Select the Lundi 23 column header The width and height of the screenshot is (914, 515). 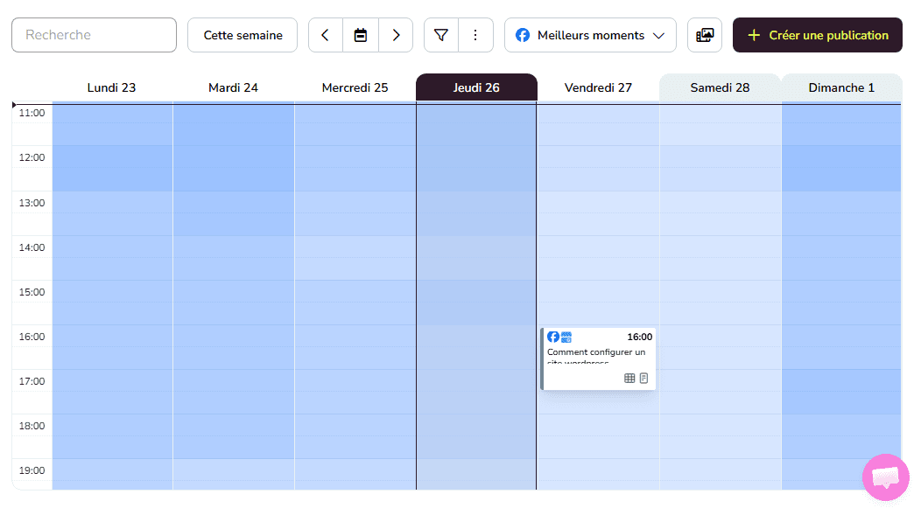[111, 87]
